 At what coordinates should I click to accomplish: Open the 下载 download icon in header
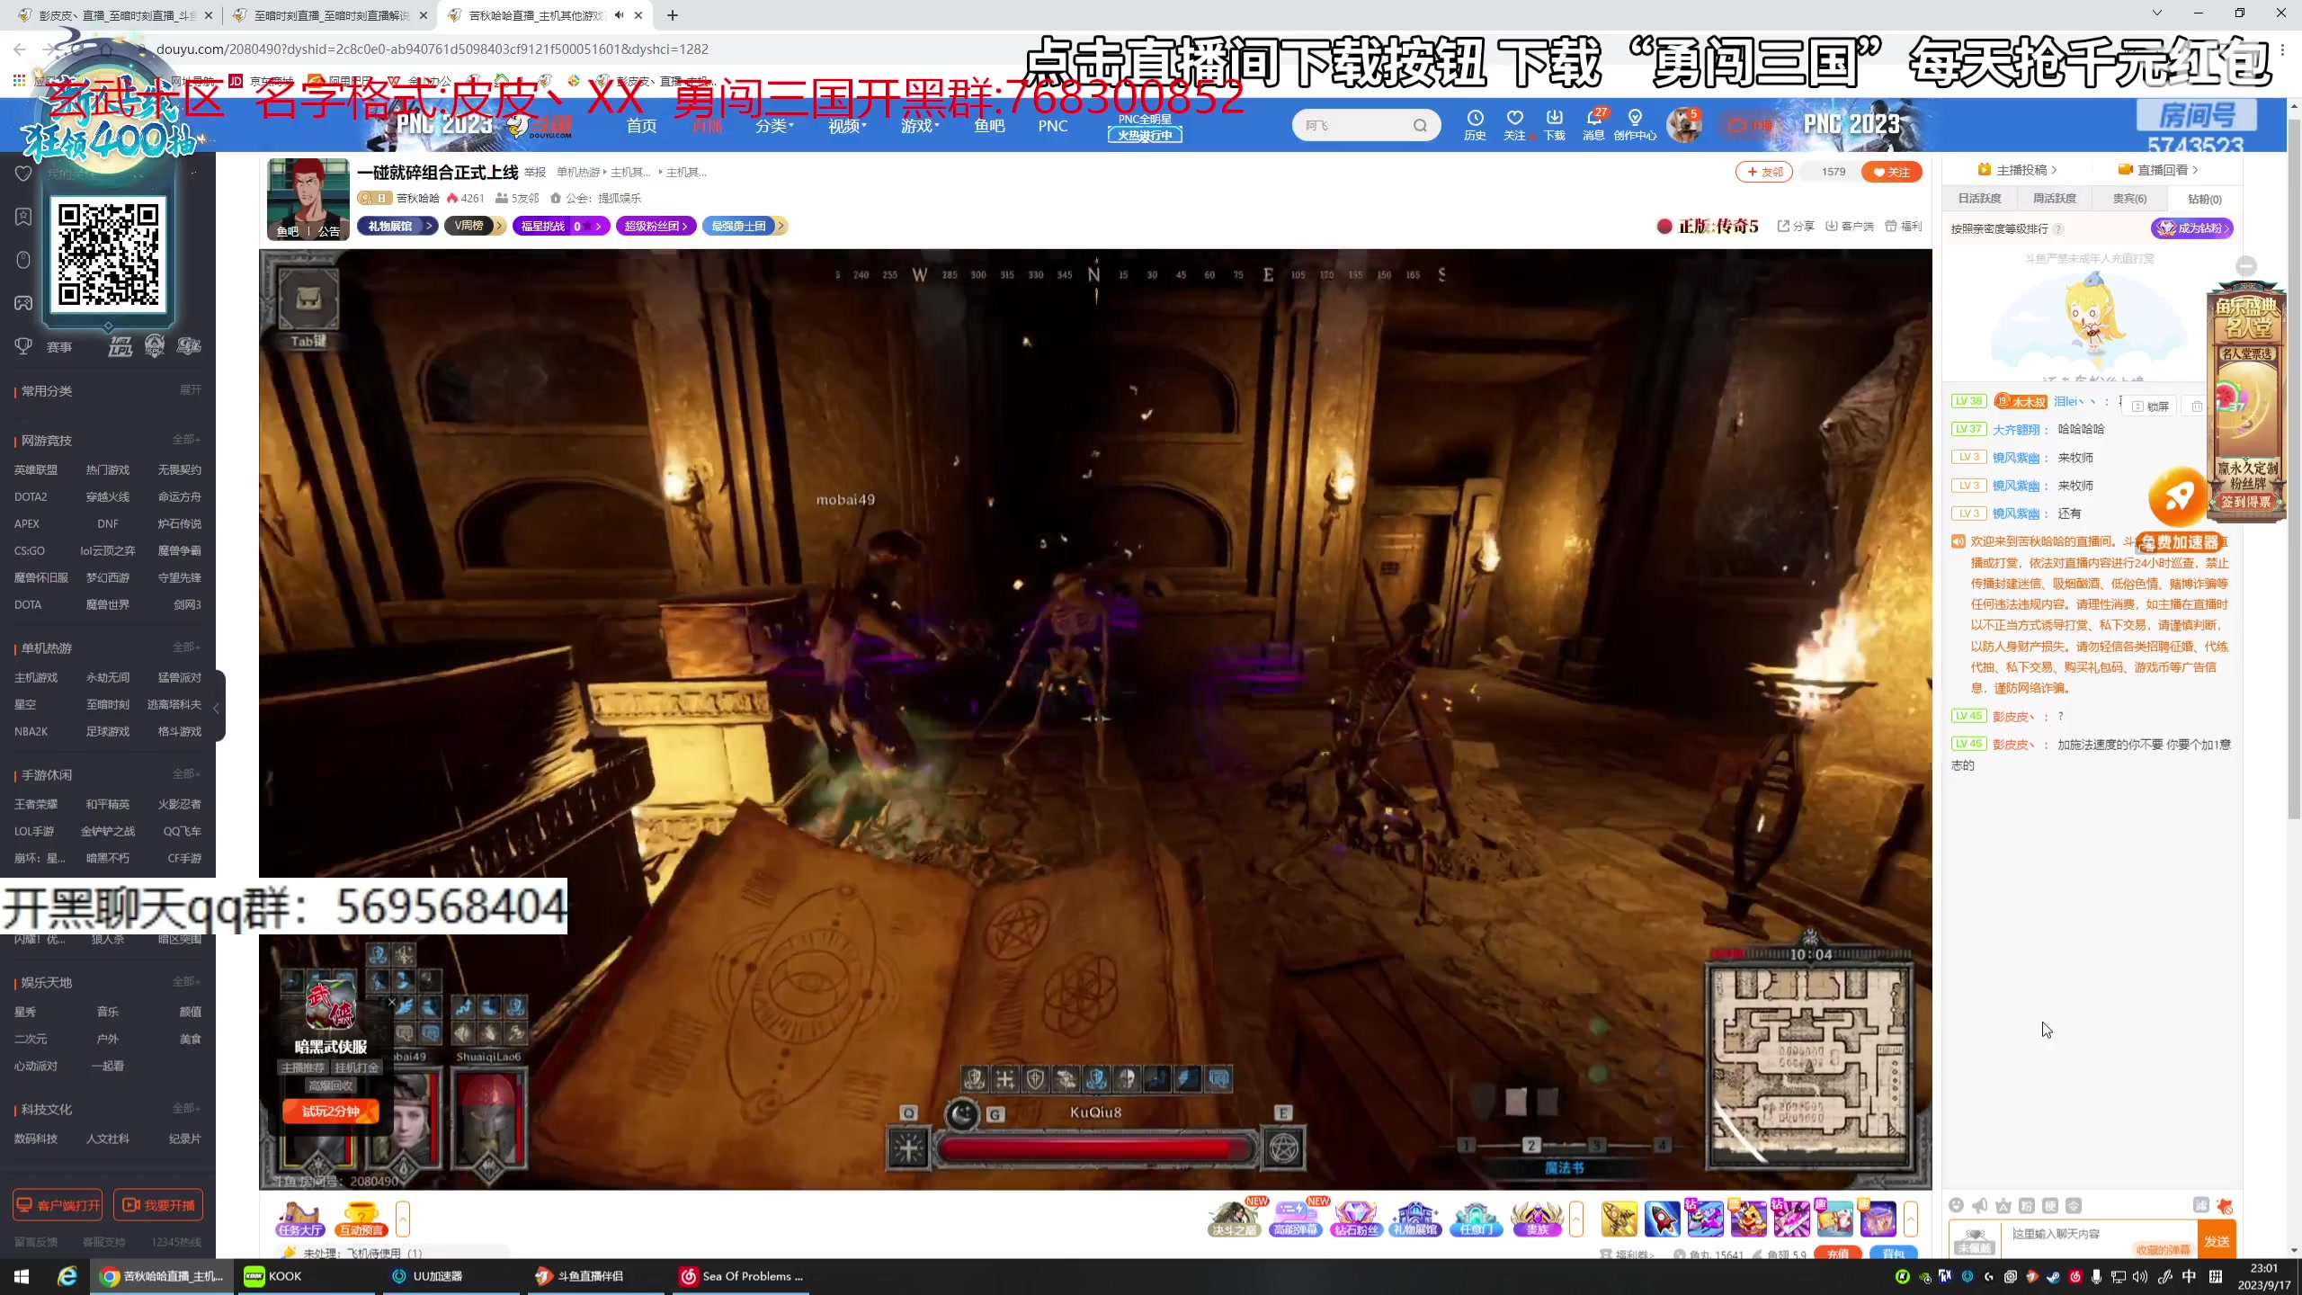(x=1554, y=124)
